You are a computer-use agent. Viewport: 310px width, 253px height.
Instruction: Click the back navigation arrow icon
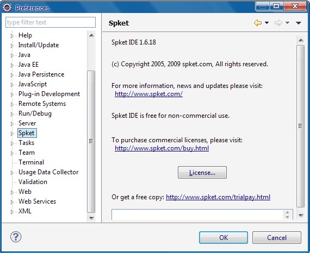(x=258, y=23)
